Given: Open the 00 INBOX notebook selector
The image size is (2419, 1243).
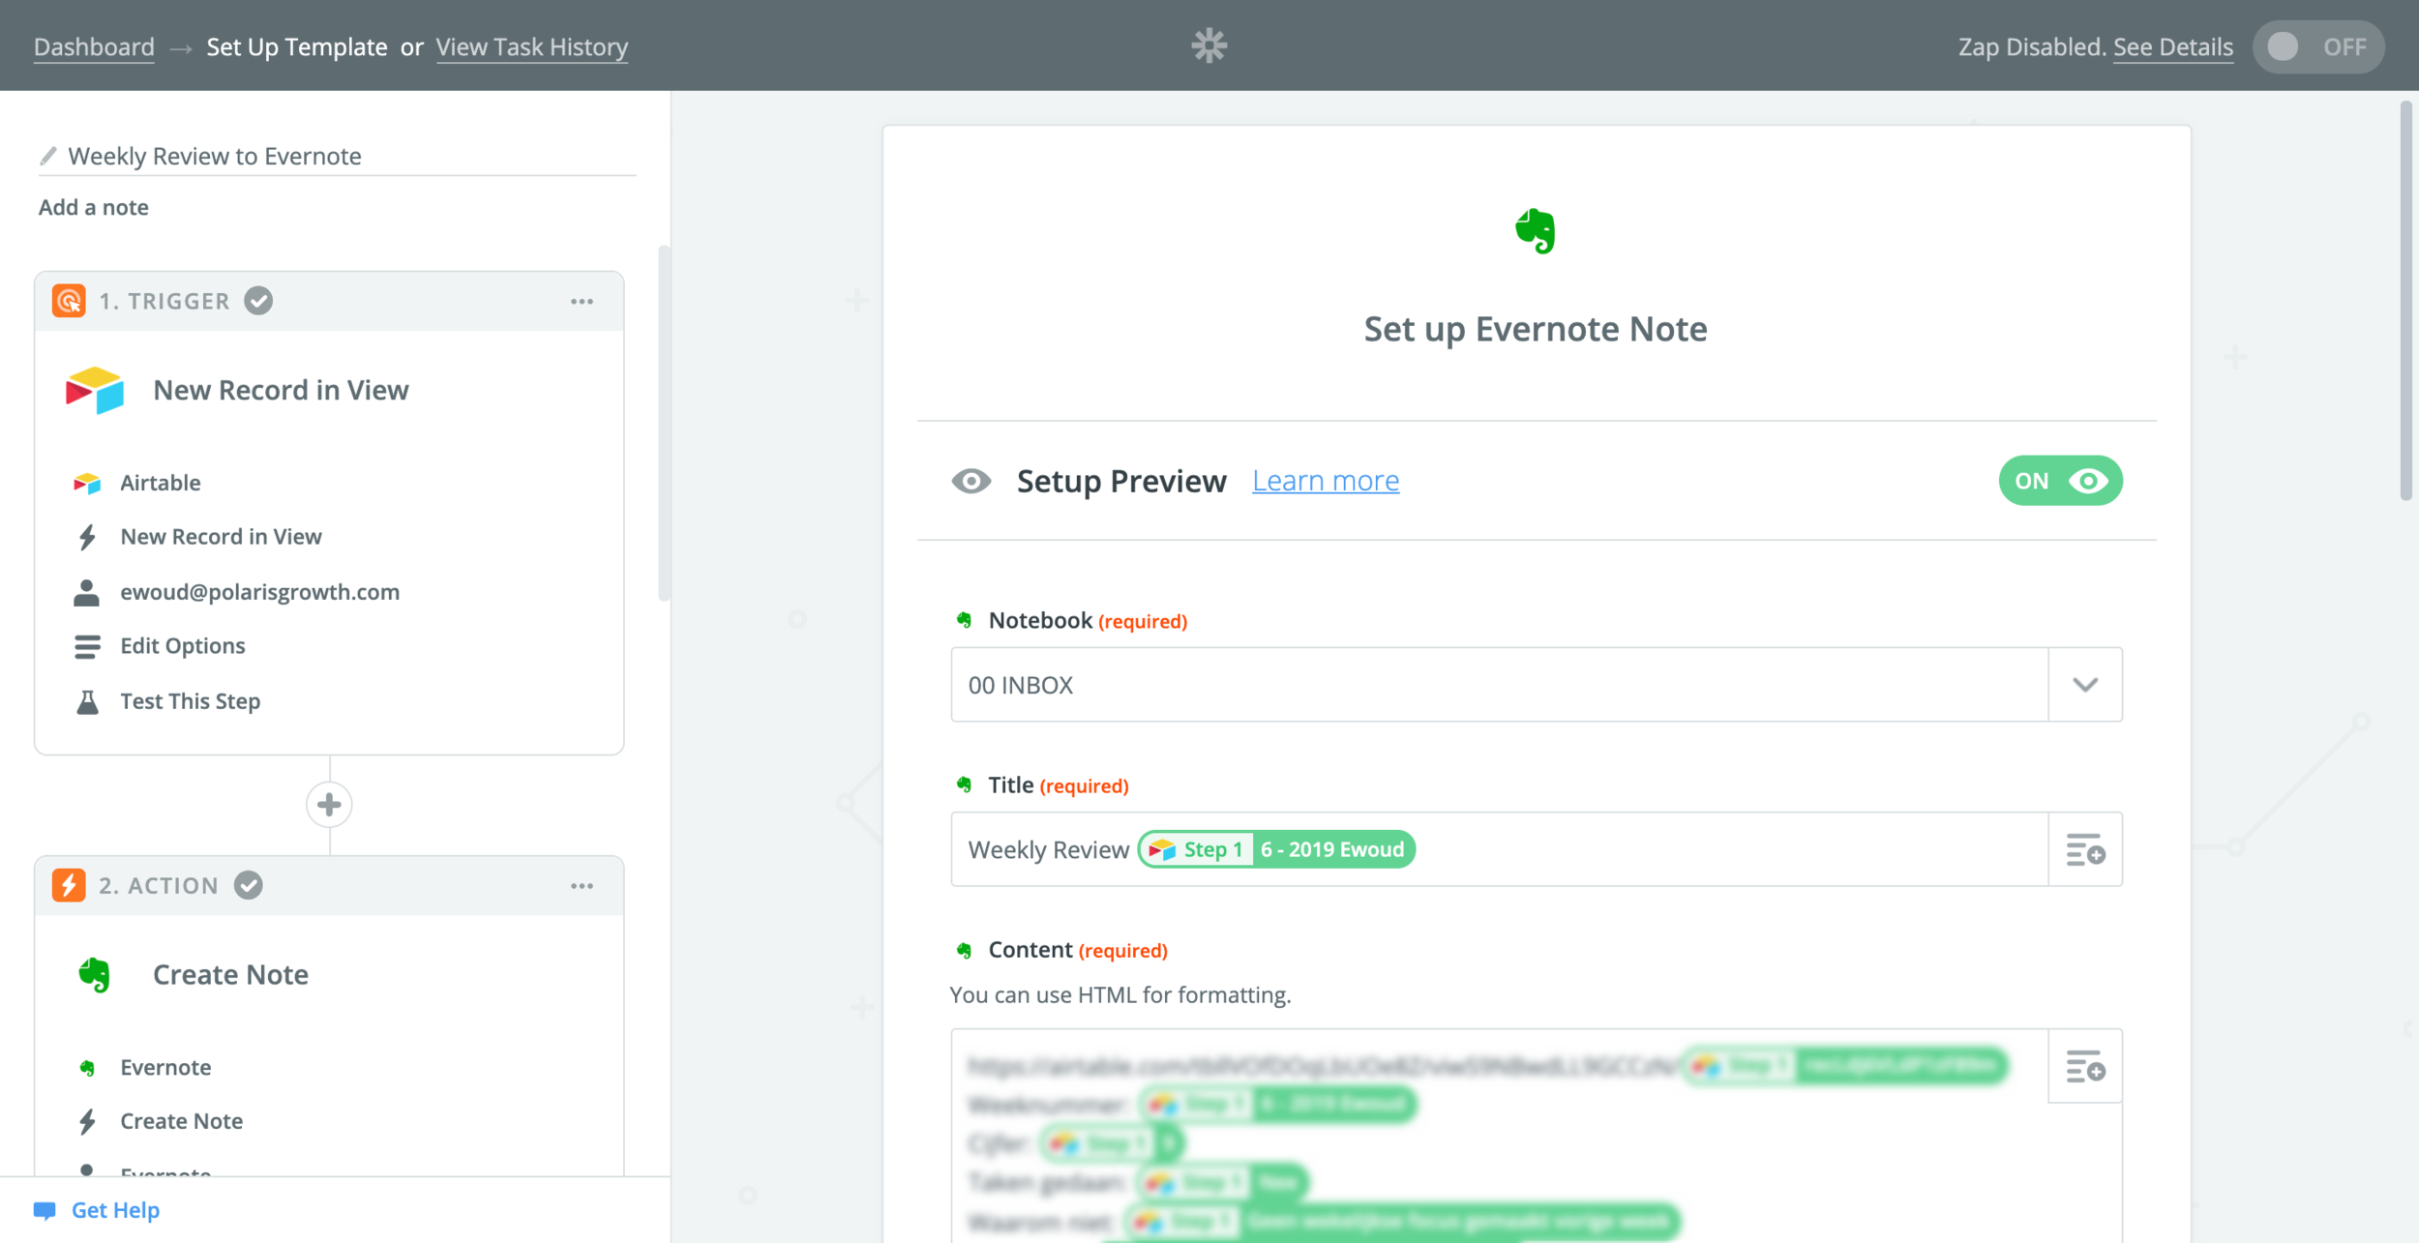Looking at the screenshot, I should 1537,685.
